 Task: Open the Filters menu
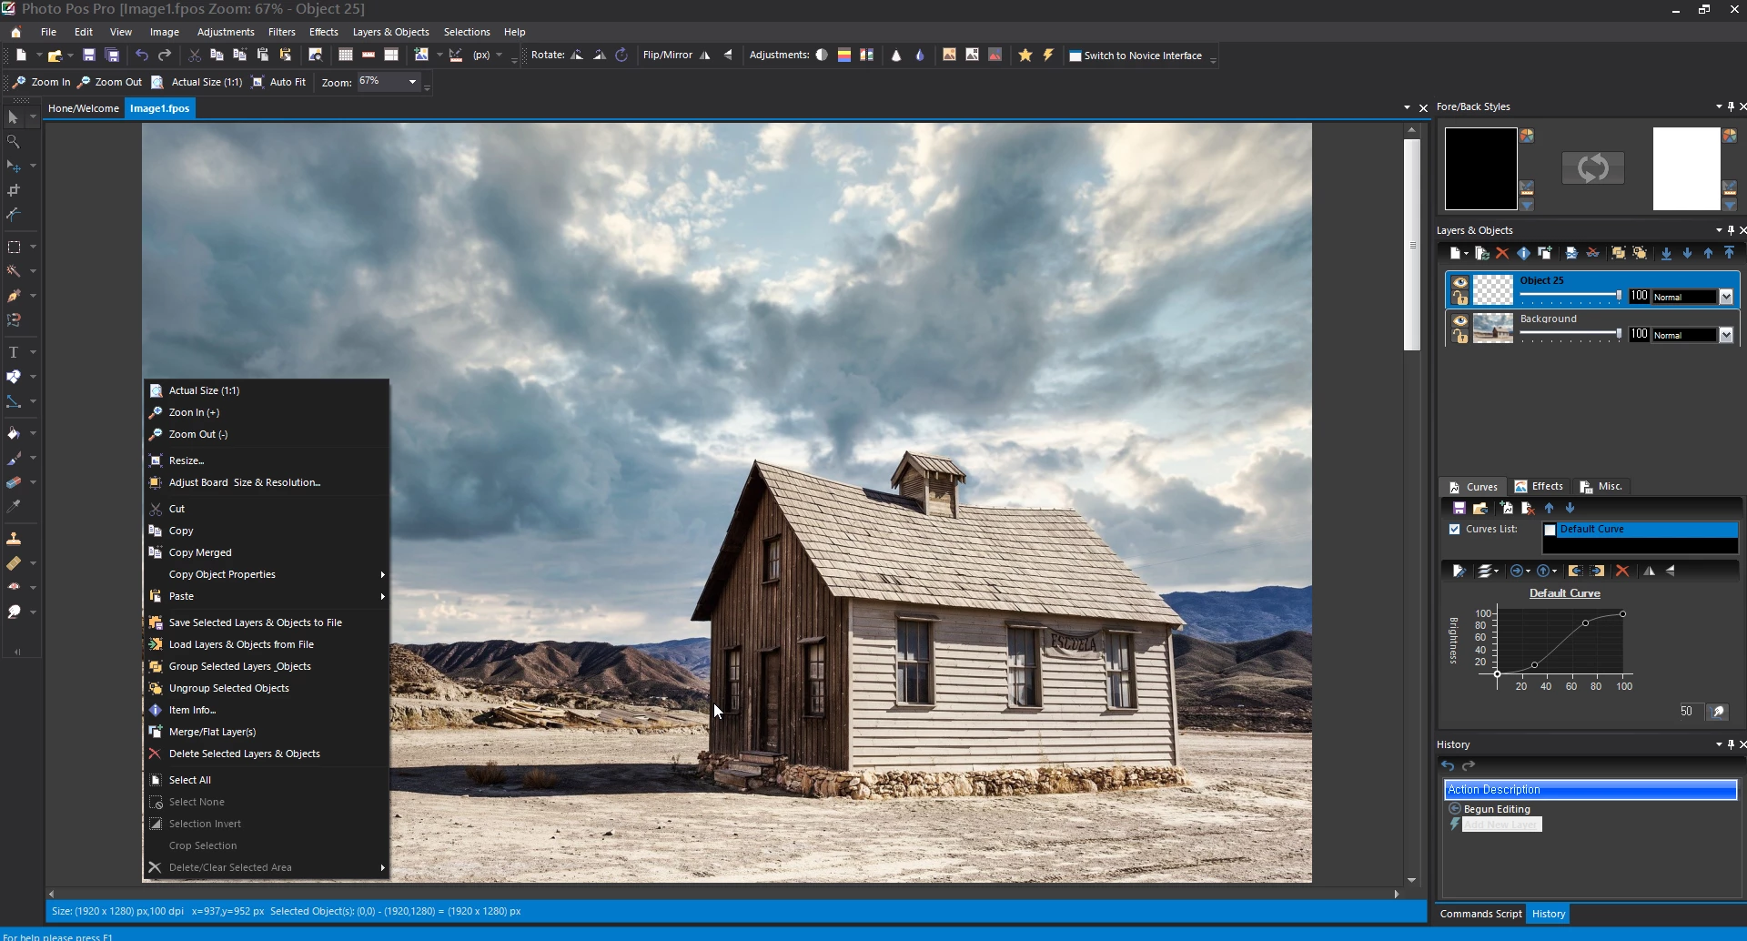click(x=282, y=32)
